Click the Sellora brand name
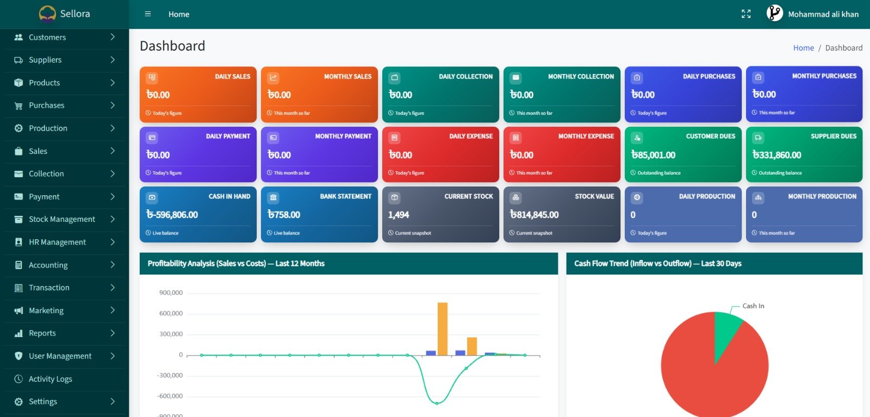The height and width of the screenshot is (417, 870). point(75,14)
